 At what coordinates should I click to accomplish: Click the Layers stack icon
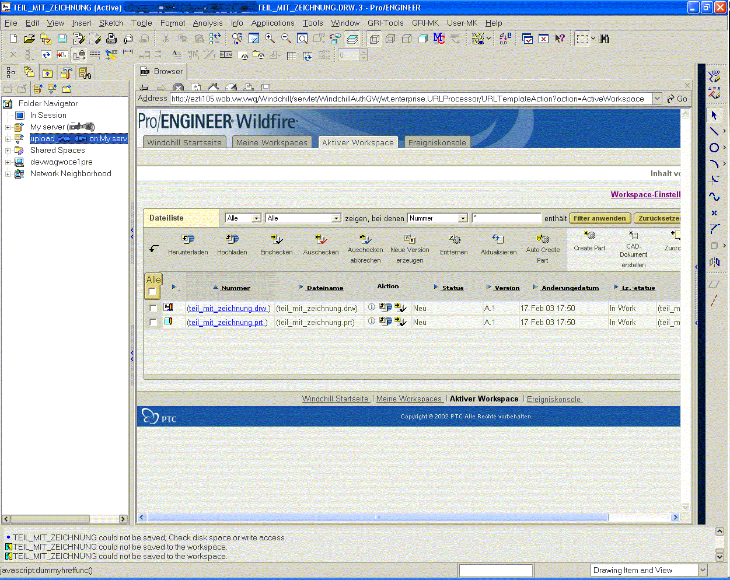coord(352,39)
